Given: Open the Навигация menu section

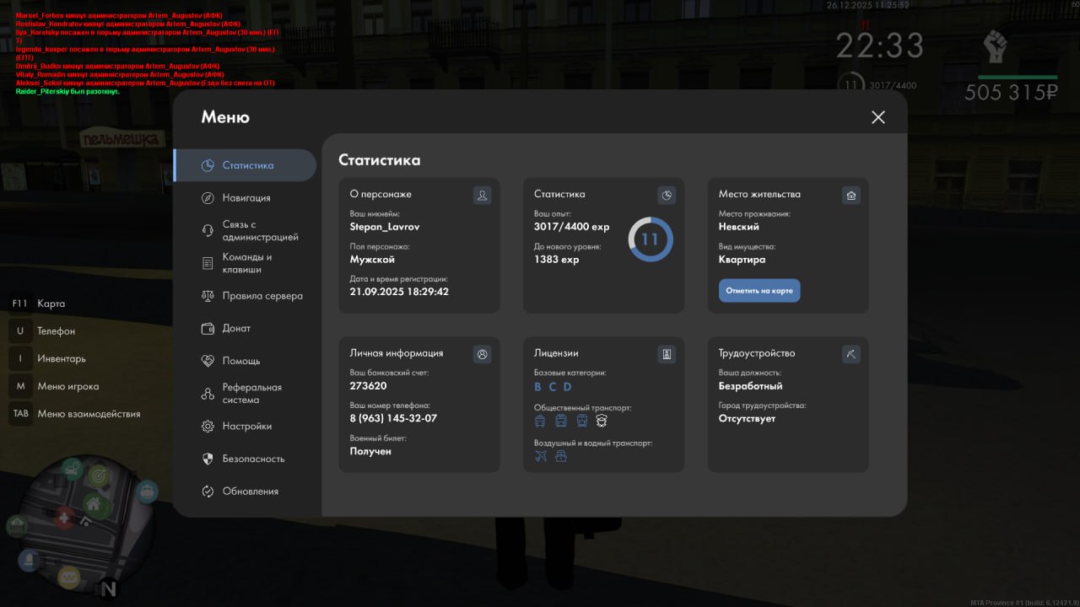Looking at the screenshot, I should [246, 198].
